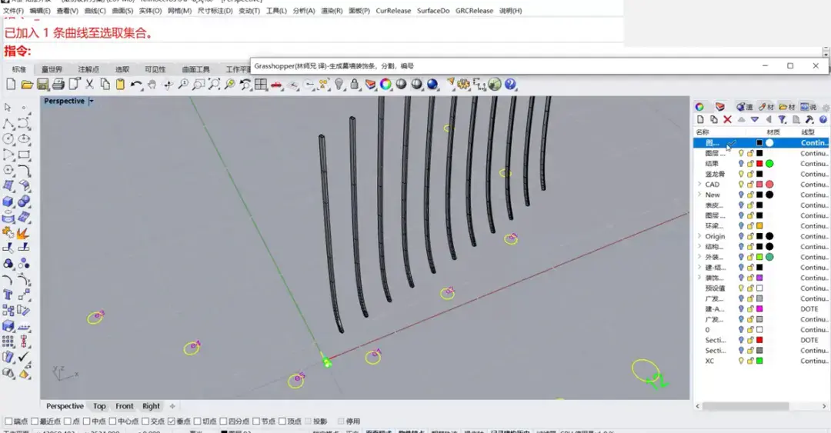Switch to the 曲面工具 toolbar tab

point(195,69)
